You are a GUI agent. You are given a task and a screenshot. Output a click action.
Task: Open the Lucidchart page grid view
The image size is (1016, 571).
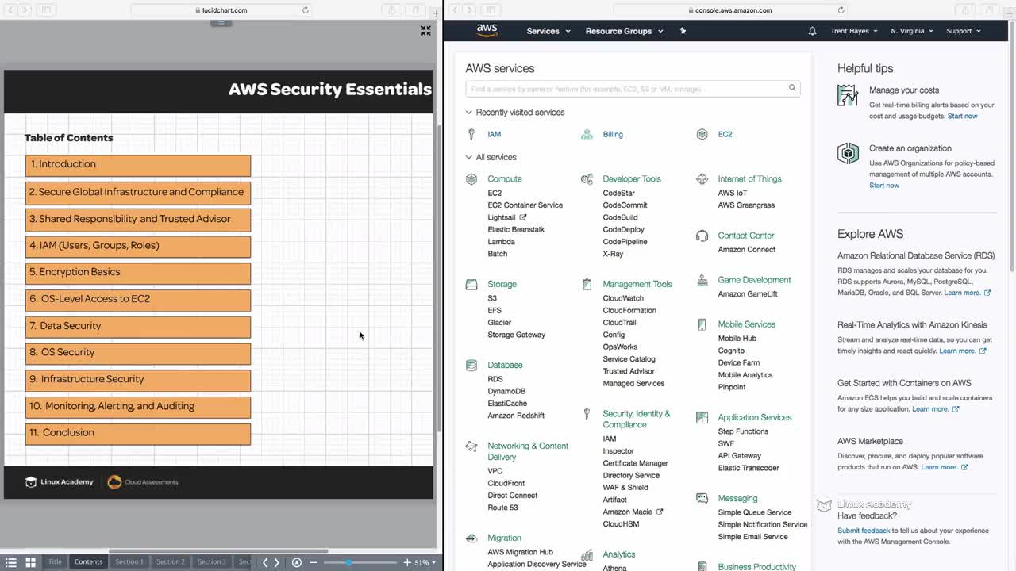[x=30, y=562]
